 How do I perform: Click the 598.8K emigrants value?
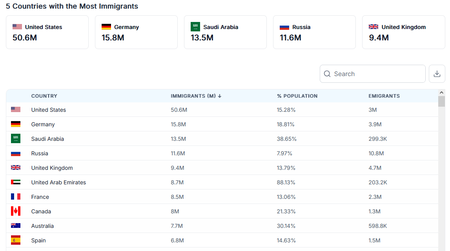(x=378, y=226)
